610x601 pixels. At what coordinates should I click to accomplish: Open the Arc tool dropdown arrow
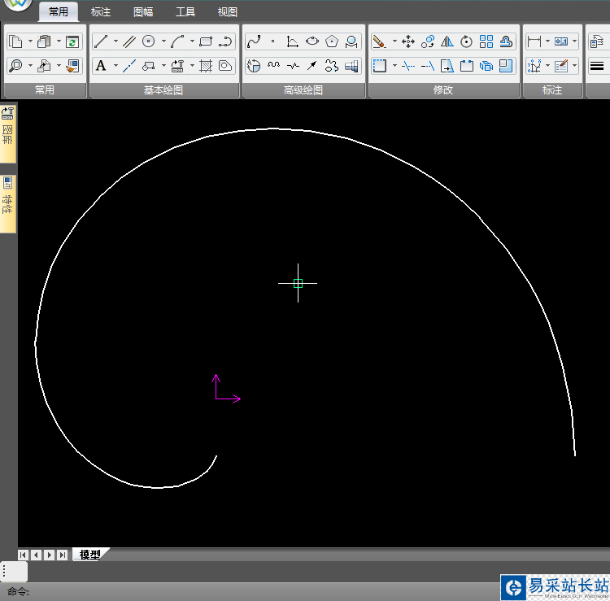(192, 41)
